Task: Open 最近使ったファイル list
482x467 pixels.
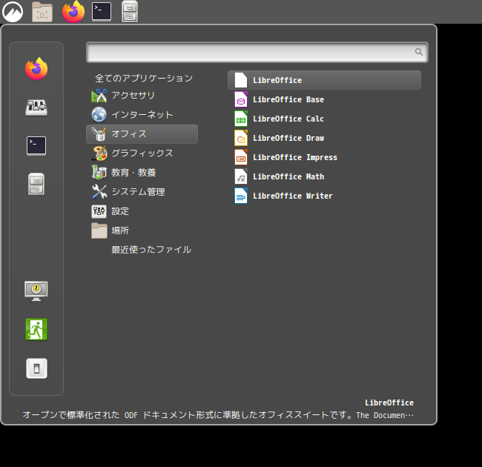Action: pos(151,250)
